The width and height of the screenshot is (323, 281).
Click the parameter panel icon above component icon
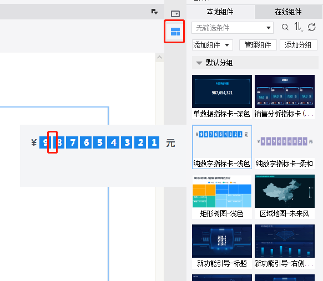click(x=175, y=14)
